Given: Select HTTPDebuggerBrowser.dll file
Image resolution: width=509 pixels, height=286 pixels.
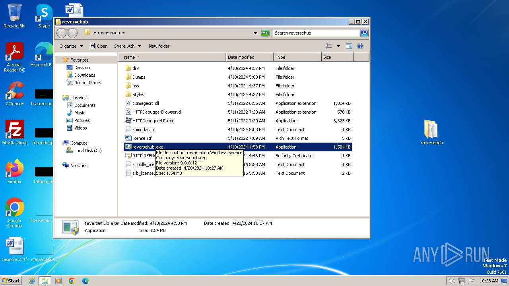Looking at the screenshot, I should click(157, 112).
